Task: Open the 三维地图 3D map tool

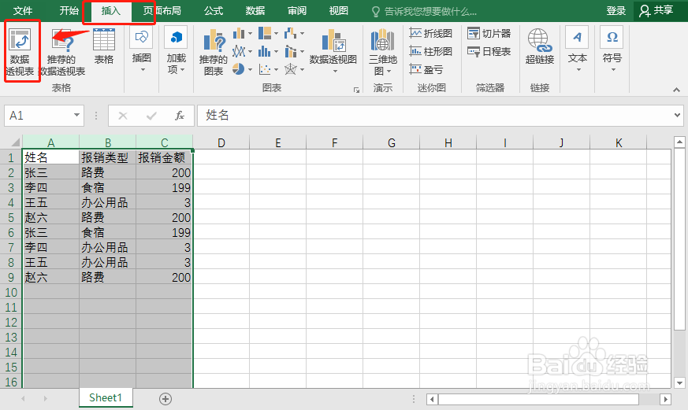Action: pyautogui.click(x=382, y=52)
